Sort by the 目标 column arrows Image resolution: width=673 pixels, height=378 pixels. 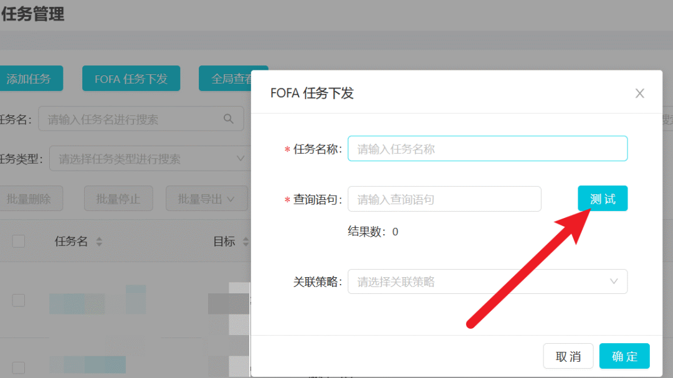point(246,242)
